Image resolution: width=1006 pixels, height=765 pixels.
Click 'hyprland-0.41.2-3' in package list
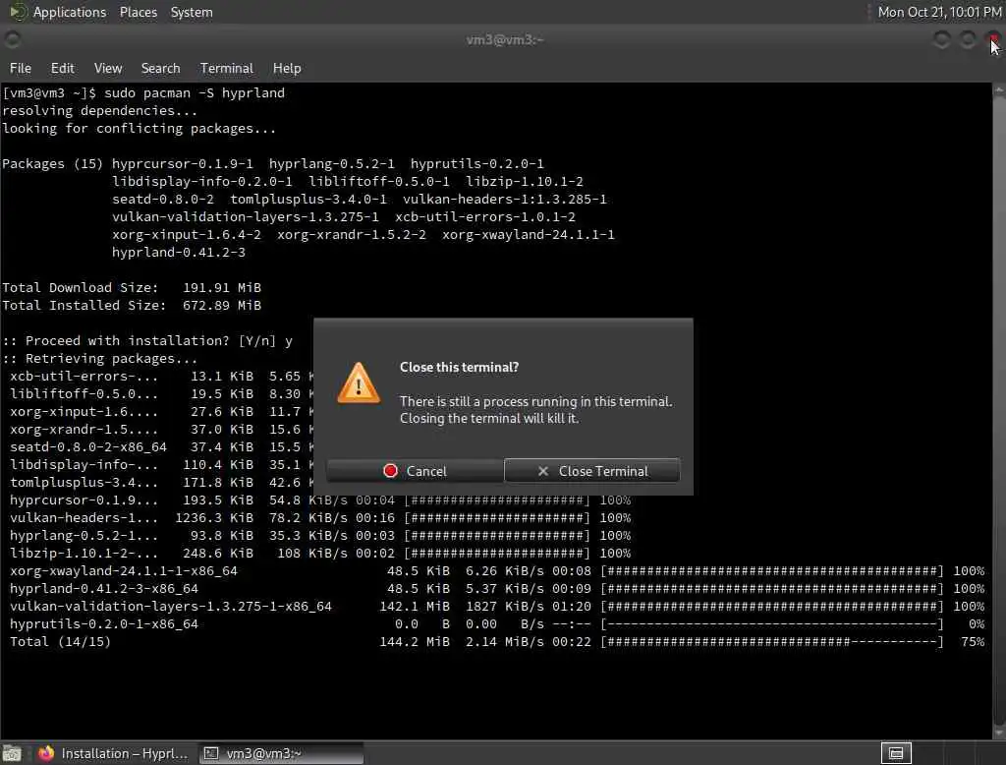[x=179, y=253]
